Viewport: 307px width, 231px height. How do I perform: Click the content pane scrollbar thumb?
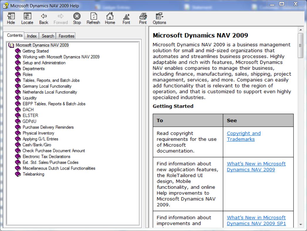[300, 45]
